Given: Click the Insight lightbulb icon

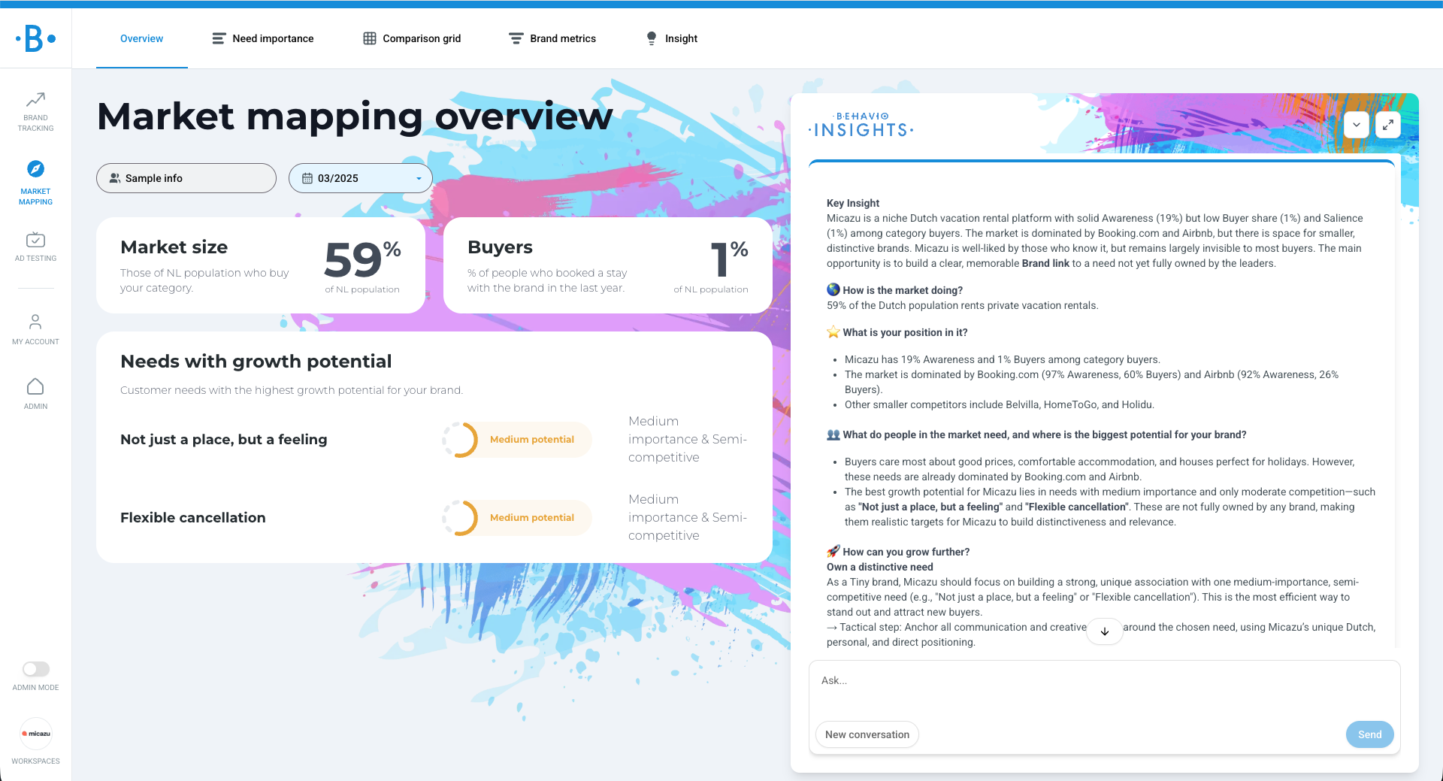Looking at the screenshot, I should coord(652,38).
